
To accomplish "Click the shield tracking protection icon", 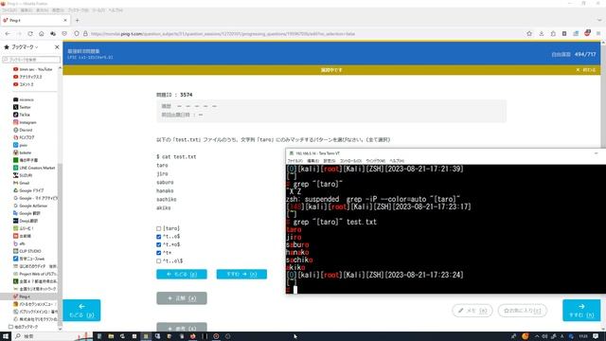I will tap(77, 34).
